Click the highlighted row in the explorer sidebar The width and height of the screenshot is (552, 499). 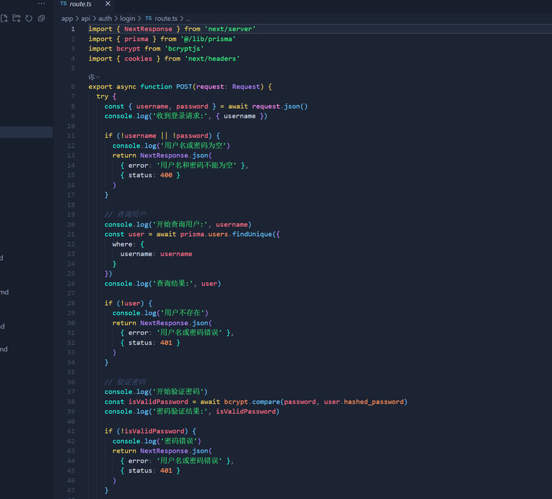pyautogui.click(x=26, y=132)
